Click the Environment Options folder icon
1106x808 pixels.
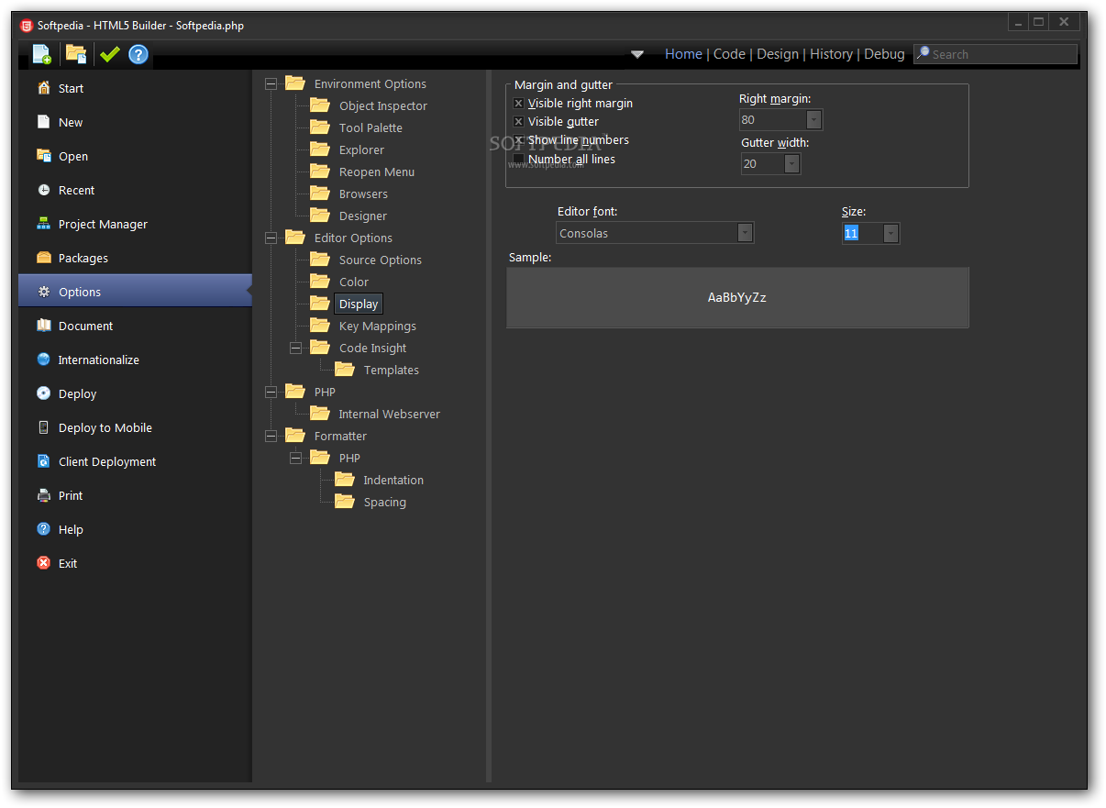[295, 83]
